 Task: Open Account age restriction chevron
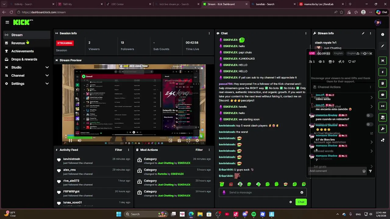(371, 142)
